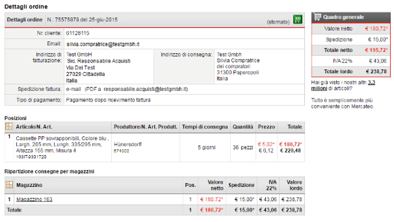Select the "Totale lordo" row in Quadro generale

350,71
